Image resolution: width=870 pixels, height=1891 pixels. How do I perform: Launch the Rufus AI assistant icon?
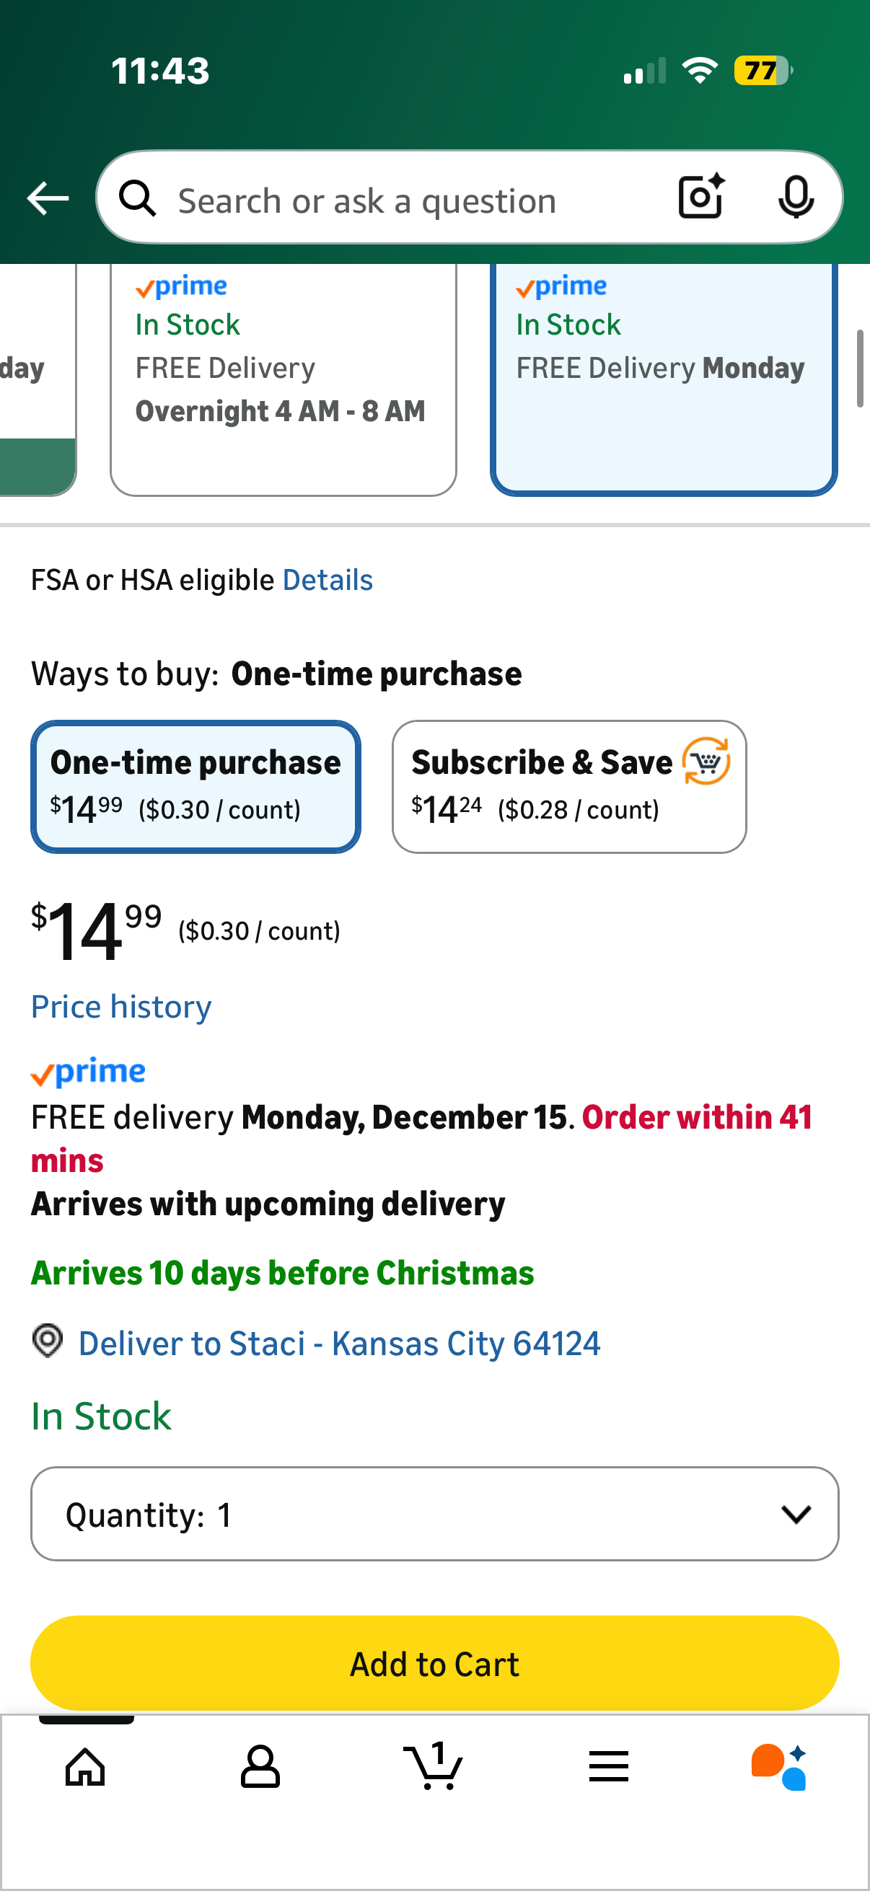pos(779,1766)
